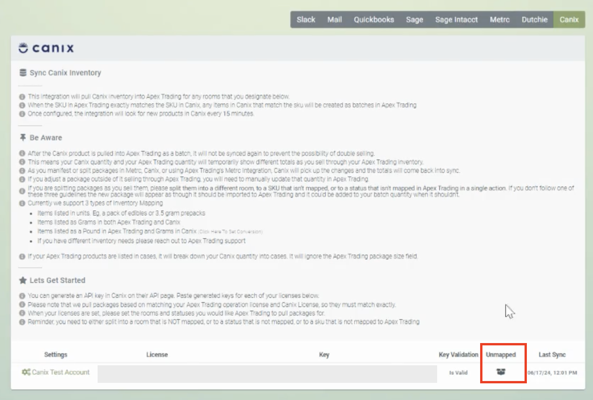Click info icon beside 'This means your Canix quantity'
593x400 pixels.
pyautogui.click(x=22, y=162)
